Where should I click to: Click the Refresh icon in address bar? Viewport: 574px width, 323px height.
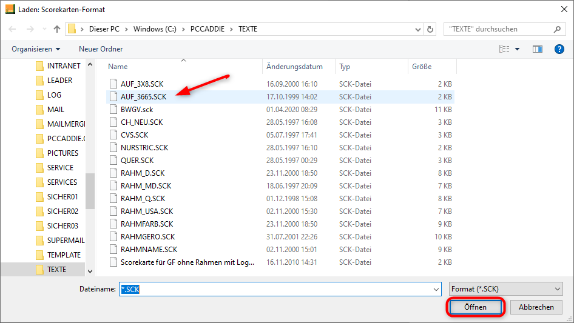(x=431, y=29)
